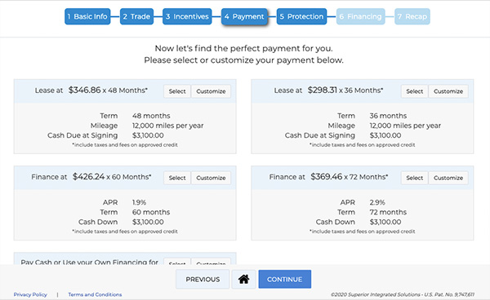The width and height of the screenshot is (490, 300).
Task: Customize the 36-month lease offer
Action: point(448,91)
